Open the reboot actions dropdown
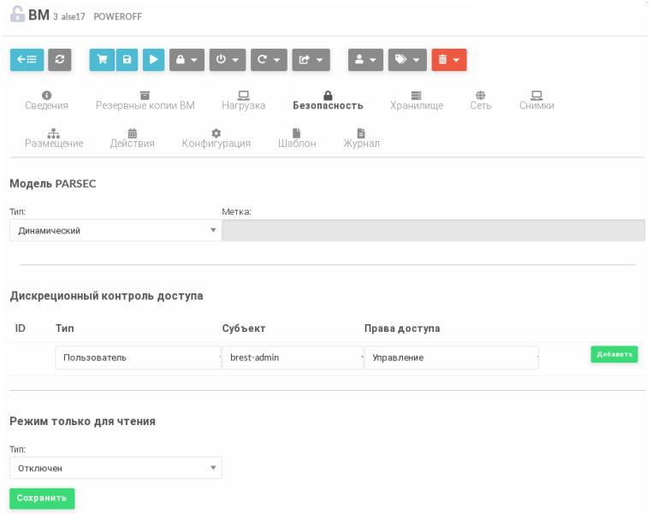This screenshot has width=652, height=514. [x=269, y=60]
